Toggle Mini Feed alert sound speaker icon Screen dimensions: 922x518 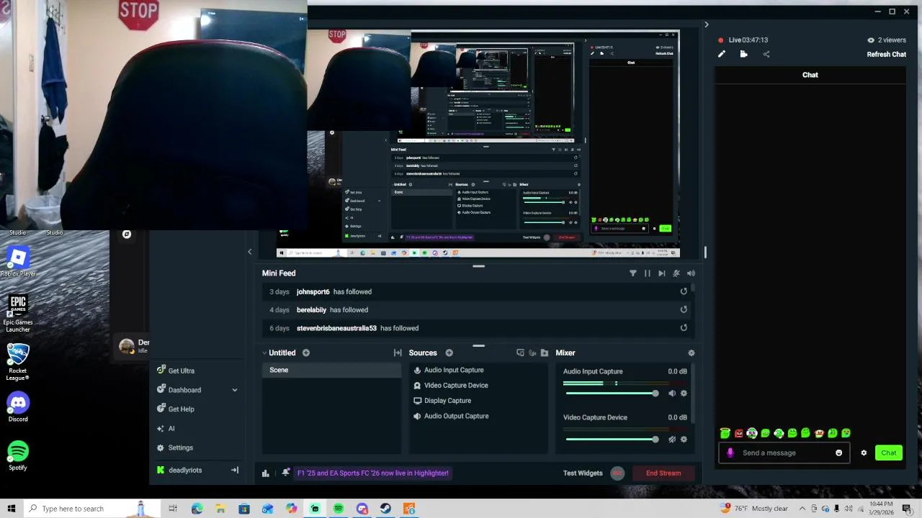[x=691, y=273]
